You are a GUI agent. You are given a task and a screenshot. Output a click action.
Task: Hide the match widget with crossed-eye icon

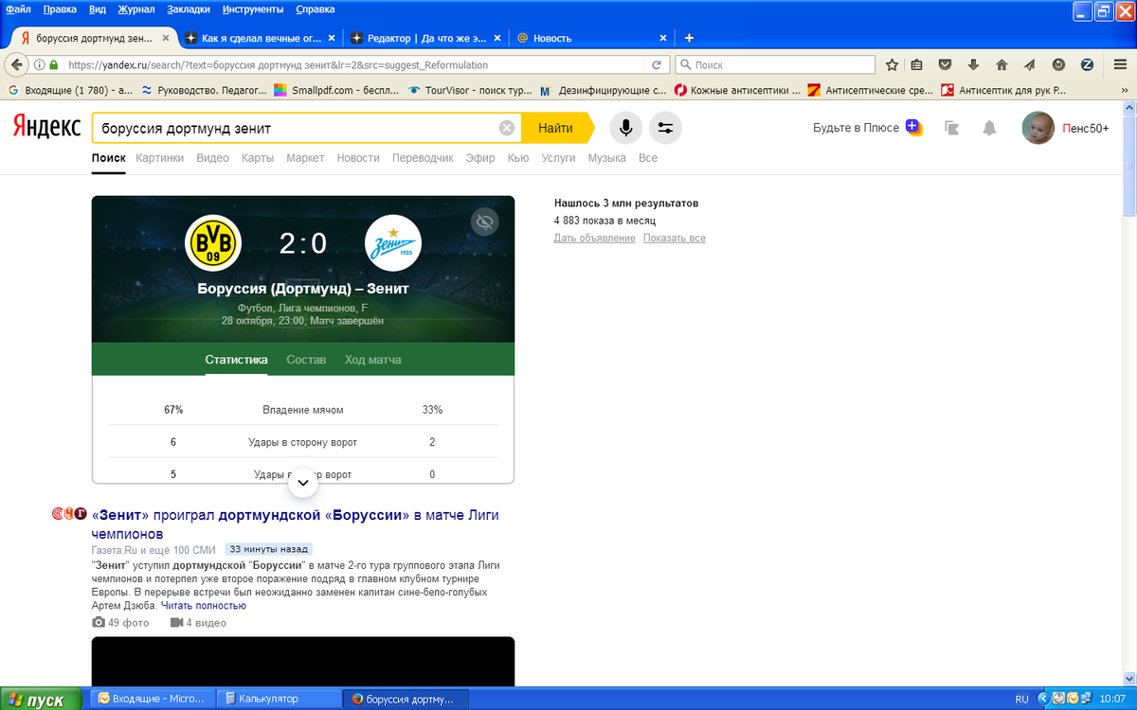tap(485, 222)
